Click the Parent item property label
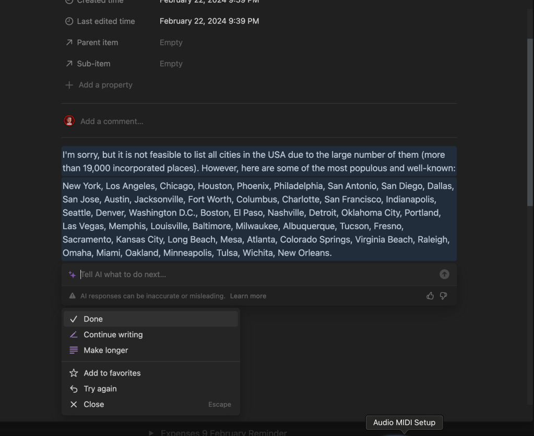 (98, 43)
